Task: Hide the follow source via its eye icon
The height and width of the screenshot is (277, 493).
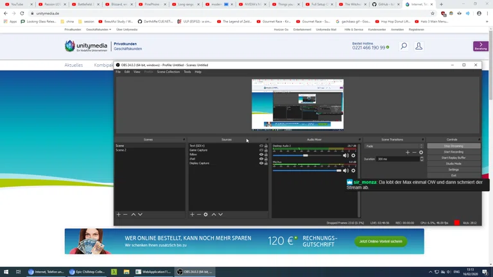Action: click(x=261, y=155)
